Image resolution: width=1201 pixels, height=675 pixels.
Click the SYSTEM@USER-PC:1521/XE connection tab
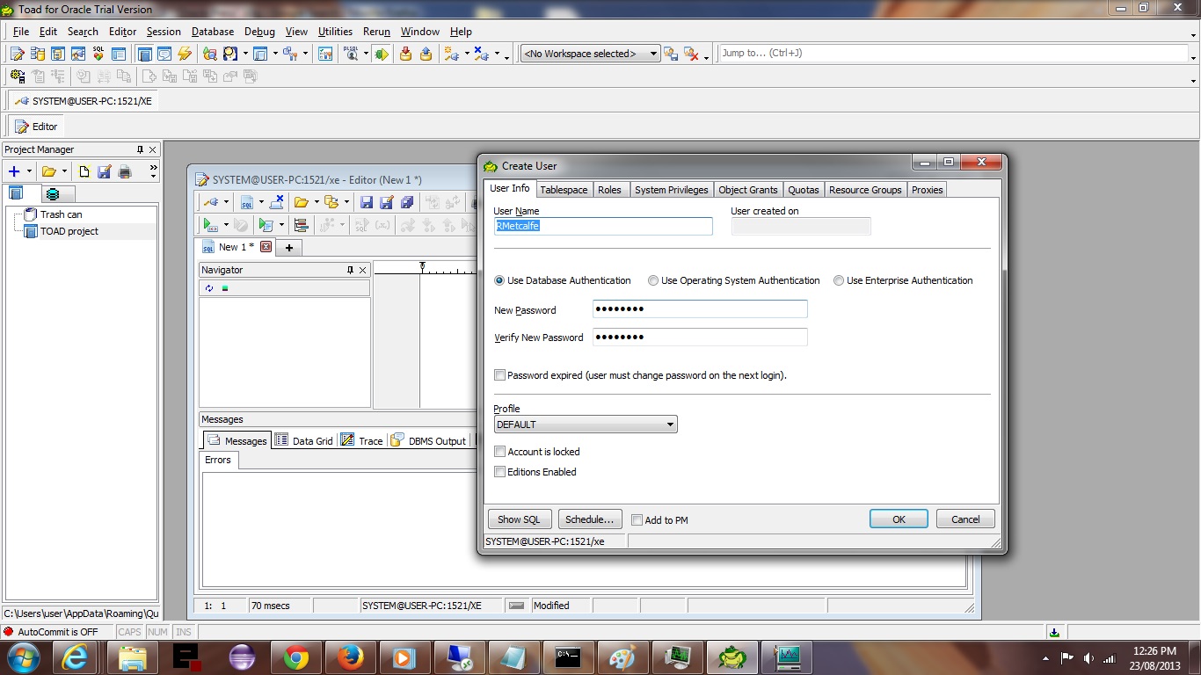[84, 101]
